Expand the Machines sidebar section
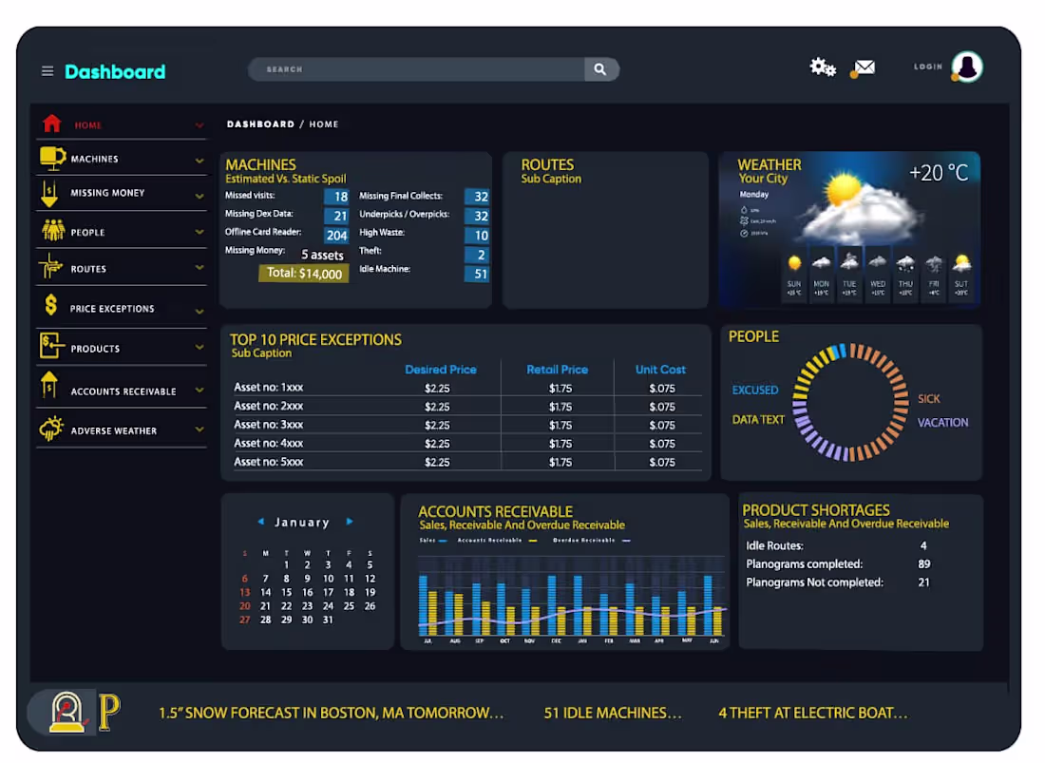Screen dimensions: 1045x763 pos(199,158)
